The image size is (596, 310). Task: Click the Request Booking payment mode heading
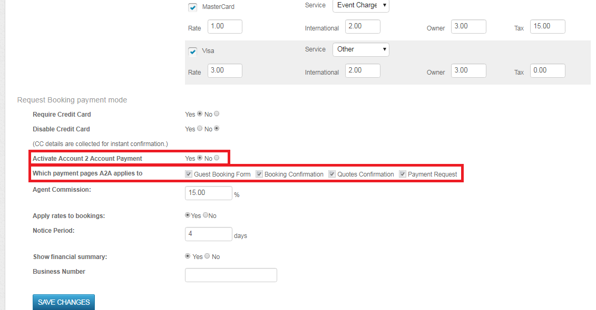pos(72,100)
